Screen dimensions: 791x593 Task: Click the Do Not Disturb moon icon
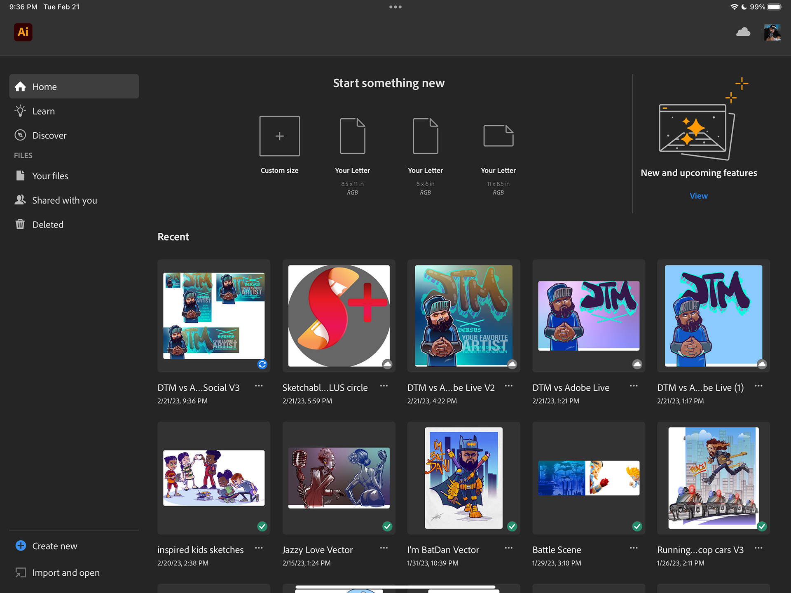pos(744,7)
